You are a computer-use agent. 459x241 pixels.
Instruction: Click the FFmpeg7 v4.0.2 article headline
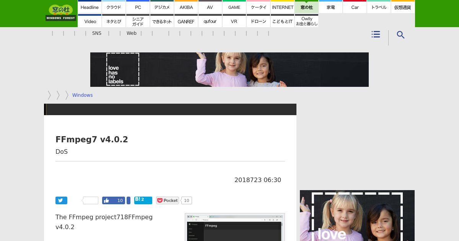[x=92, y=140]
